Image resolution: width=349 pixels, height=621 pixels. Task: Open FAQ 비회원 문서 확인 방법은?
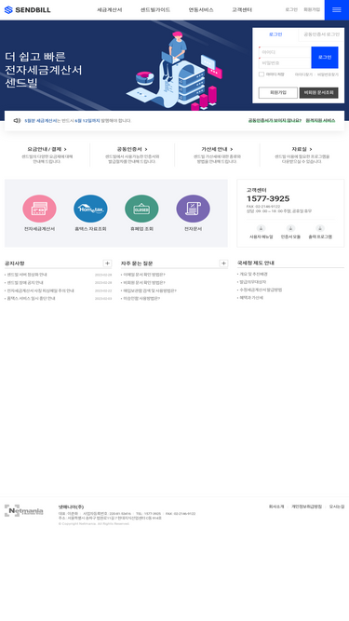tap(144, 283)
